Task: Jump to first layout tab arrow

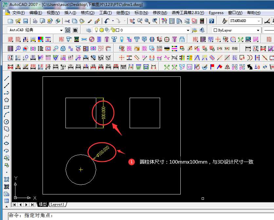Action: (14, 204)
